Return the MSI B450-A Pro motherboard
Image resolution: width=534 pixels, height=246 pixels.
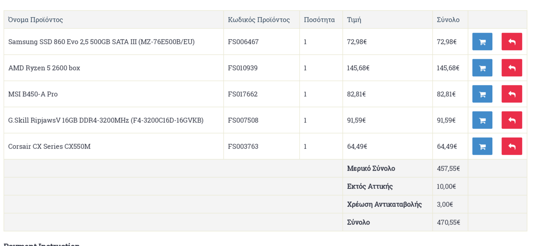tap(512, 94)
